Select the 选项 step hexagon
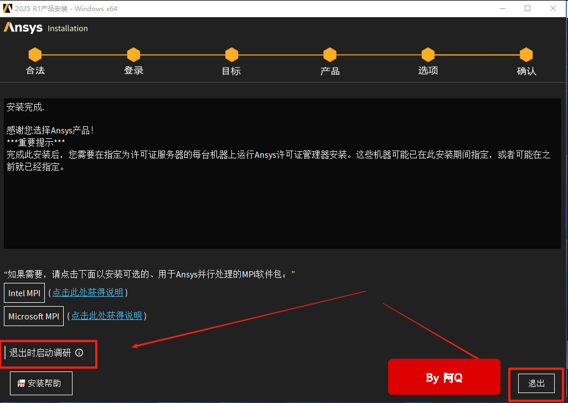Viewport: 568px width, 403px height. [x=428, y=55]
